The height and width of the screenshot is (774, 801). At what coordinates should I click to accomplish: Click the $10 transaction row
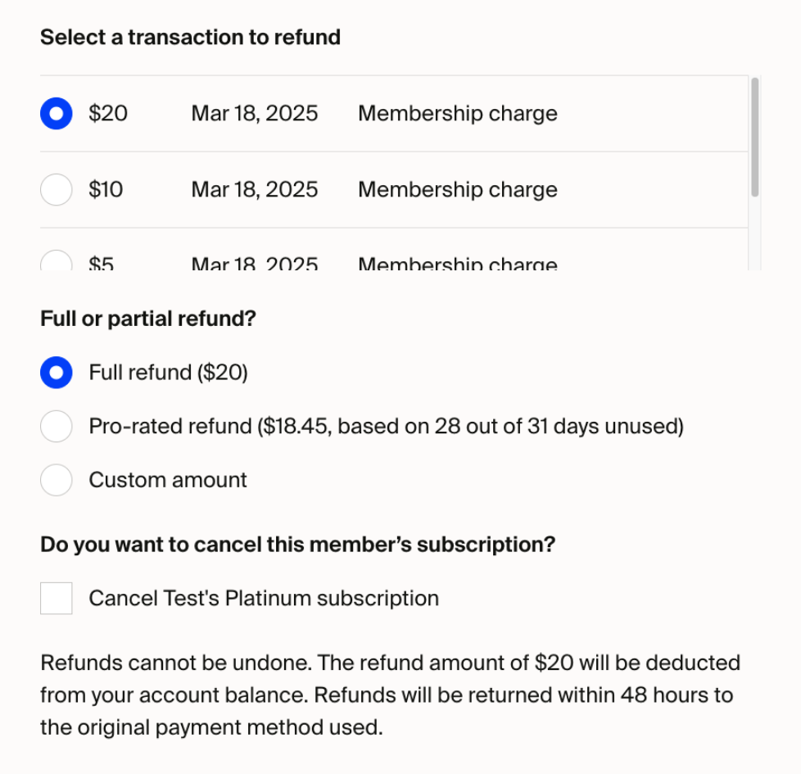(x=328, y=189)
